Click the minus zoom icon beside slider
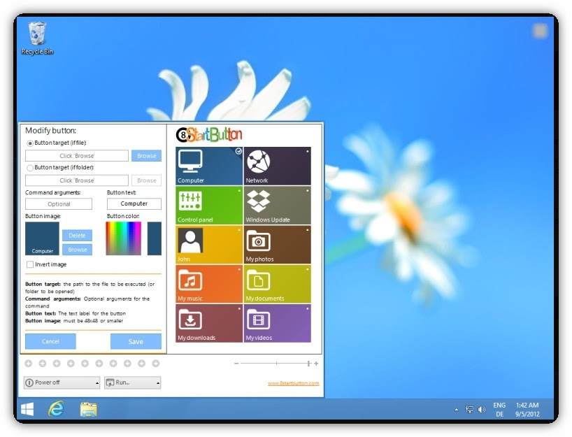572x437 pixels. click(x=236, y=364)
